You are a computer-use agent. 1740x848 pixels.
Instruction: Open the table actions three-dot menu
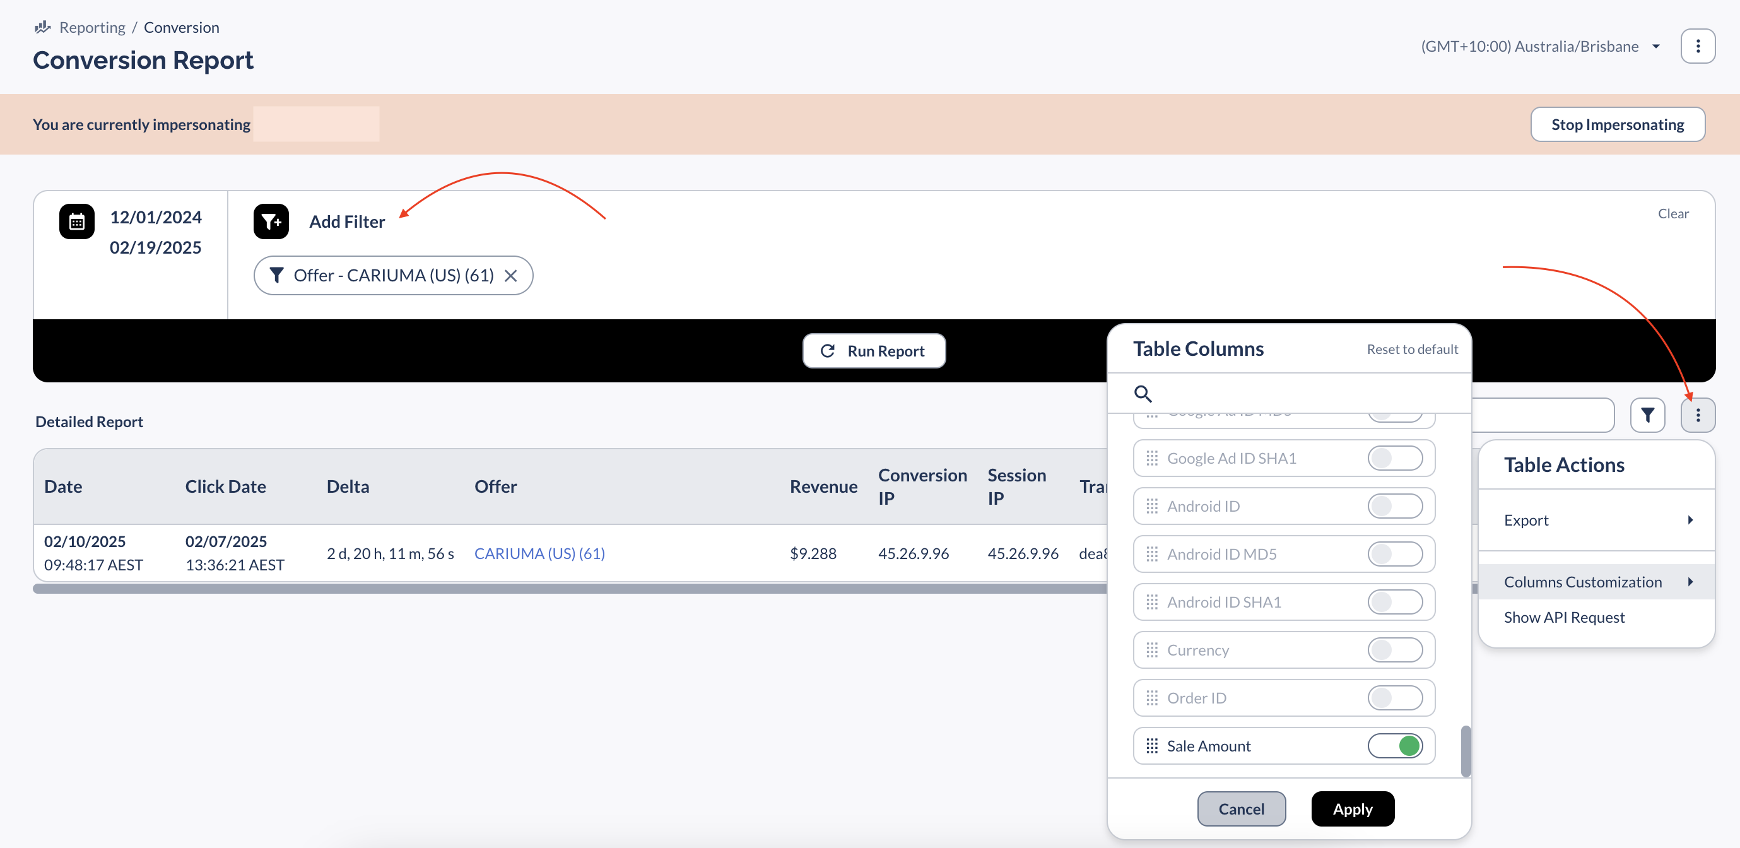pos(1698,415)
